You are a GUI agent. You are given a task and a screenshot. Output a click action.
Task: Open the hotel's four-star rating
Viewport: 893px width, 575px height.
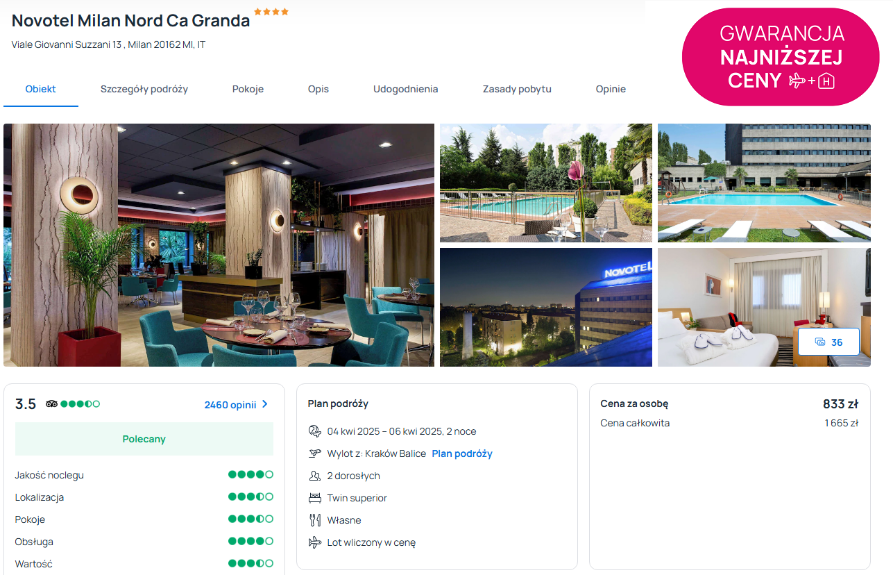tap(271, 12)
